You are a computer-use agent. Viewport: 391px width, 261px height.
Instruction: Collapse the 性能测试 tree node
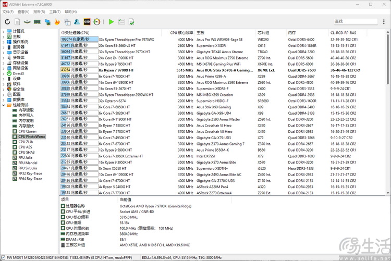click(3, 105)
